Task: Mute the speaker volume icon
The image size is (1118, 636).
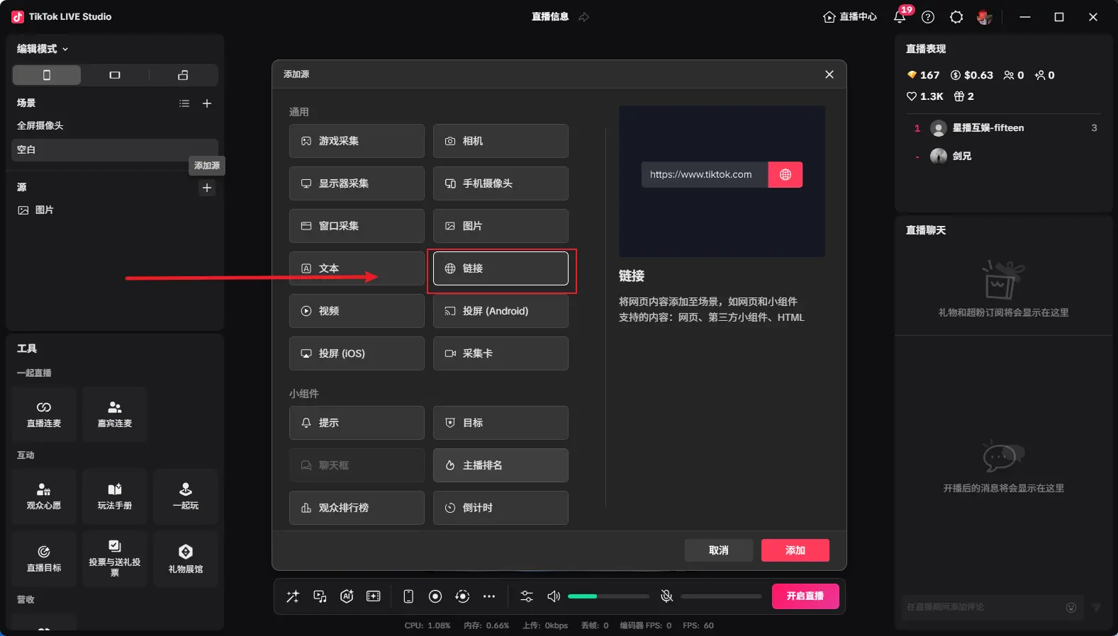Action: (554, 596)
